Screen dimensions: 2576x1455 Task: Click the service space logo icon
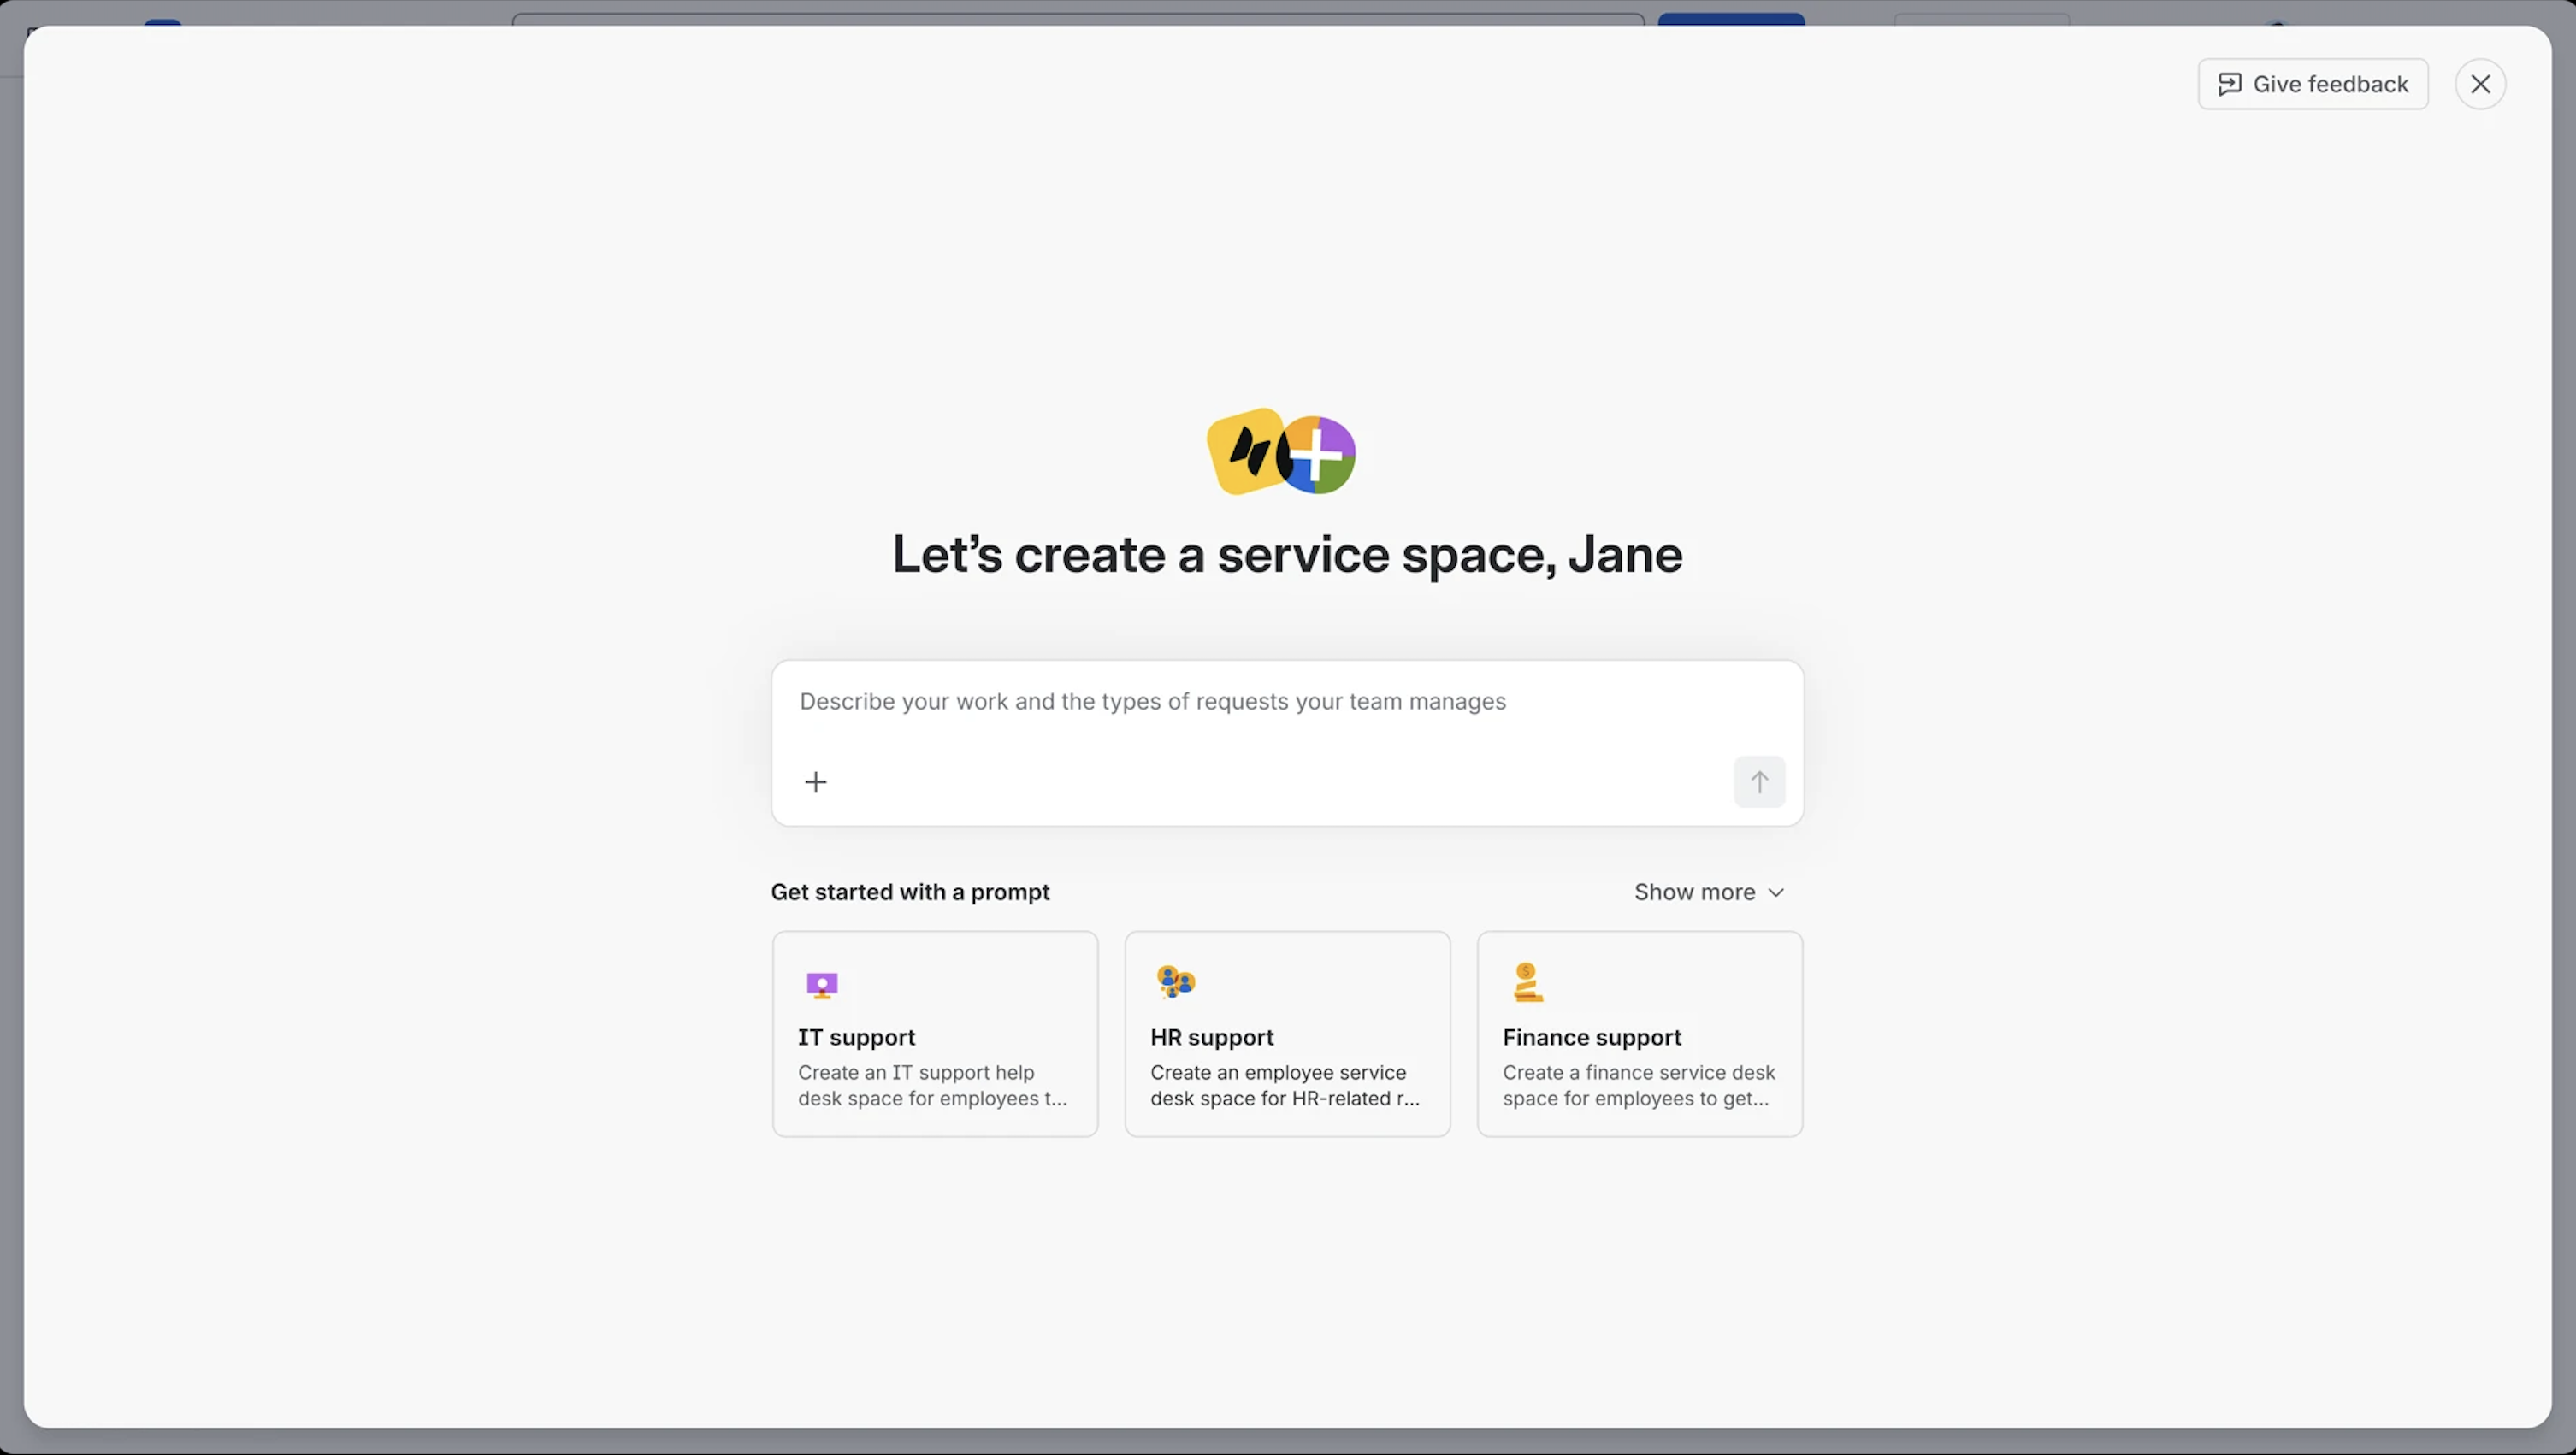[x=1281, y=451]
